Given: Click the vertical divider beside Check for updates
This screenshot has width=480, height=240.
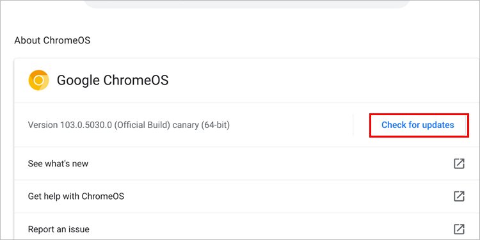Looking at the screenshot, I should tap(353, 125).
